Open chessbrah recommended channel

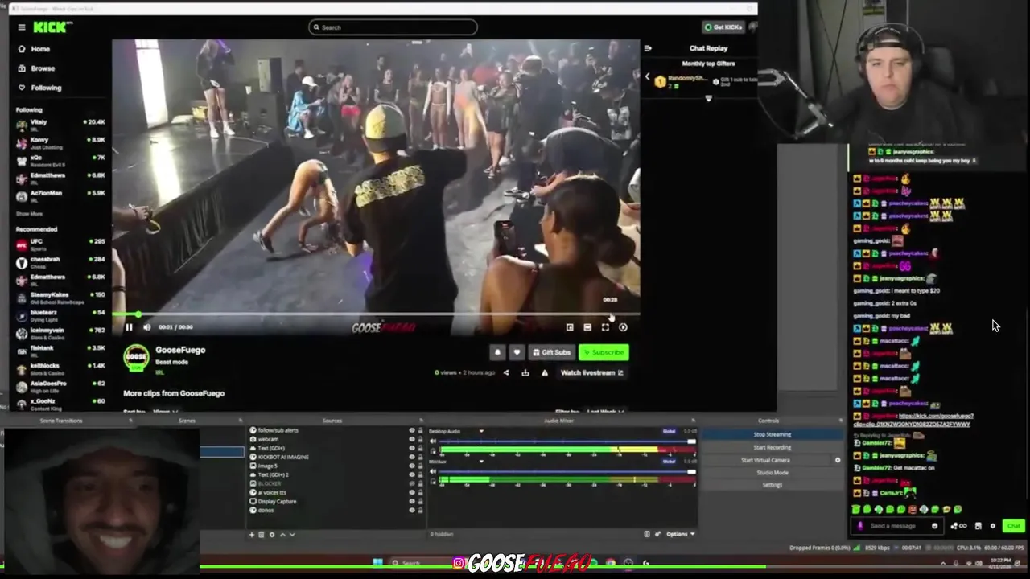click(x=60, y=262)
